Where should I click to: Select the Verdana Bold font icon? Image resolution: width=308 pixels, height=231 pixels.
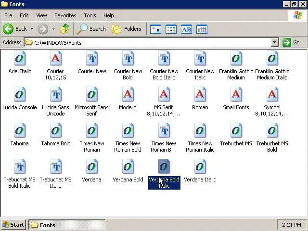(128, 167)
